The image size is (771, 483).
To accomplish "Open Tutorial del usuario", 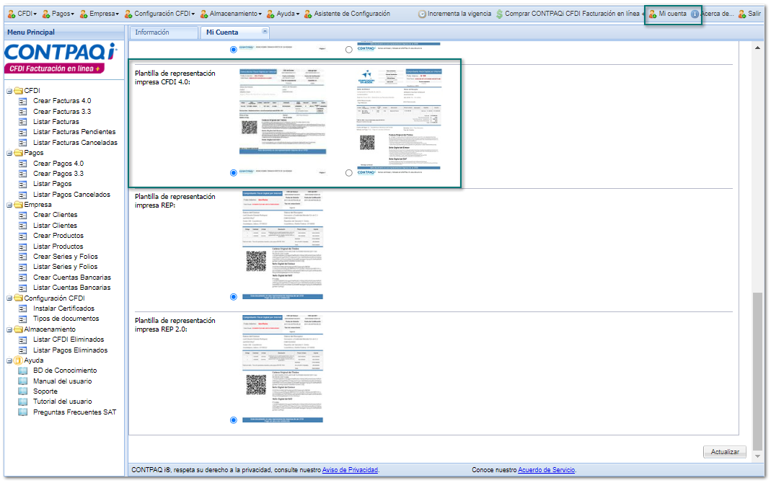I will click(x=63, y=402).
